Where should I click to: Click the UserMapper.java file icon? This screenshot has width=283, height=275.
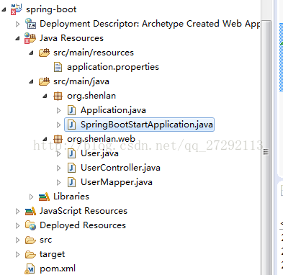pos(71,182)
